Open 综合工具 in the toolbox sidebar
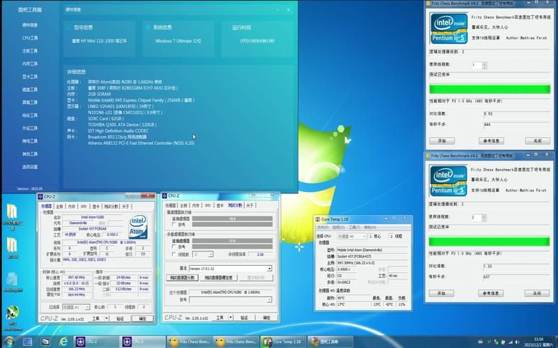This screenshot has width=558, height=348. tap(30, 116)
